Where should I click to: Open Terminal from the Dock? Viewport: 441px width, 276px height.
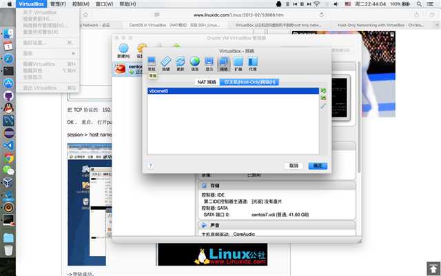coord(8,71)
